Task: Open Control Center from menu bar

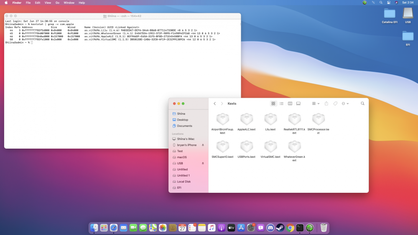Action: [x=389, y=3]
